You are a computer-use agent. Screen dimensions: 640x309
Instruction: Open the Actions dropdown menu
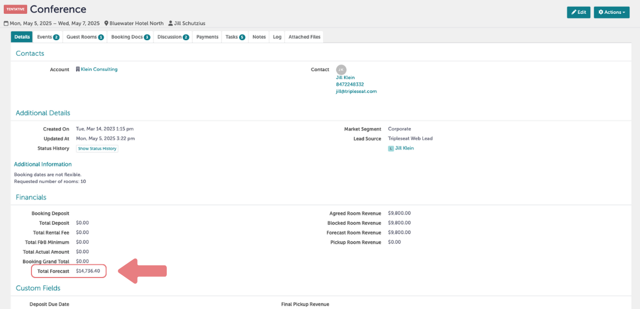click(611, 12)
